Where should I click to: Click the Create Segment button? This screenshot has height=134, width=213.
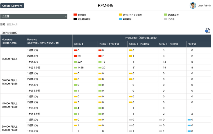(x=12, y=6)
